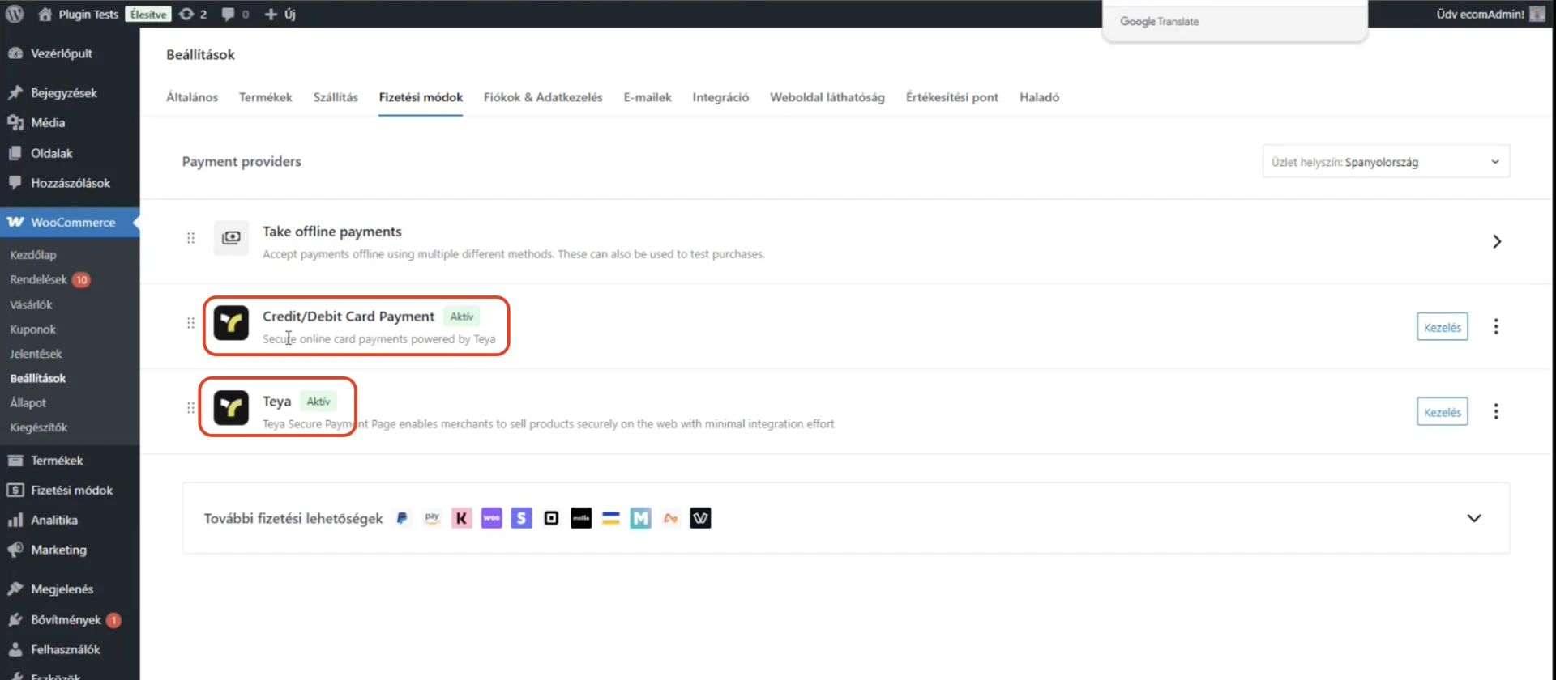Screen dimensions: 1556x680
Task: Click the Klarna K payment icon
Action: (x=461, y=518)
